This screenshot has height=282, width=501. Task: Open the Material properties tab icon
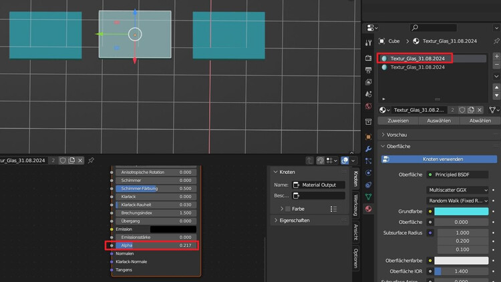tap(368, 209)
